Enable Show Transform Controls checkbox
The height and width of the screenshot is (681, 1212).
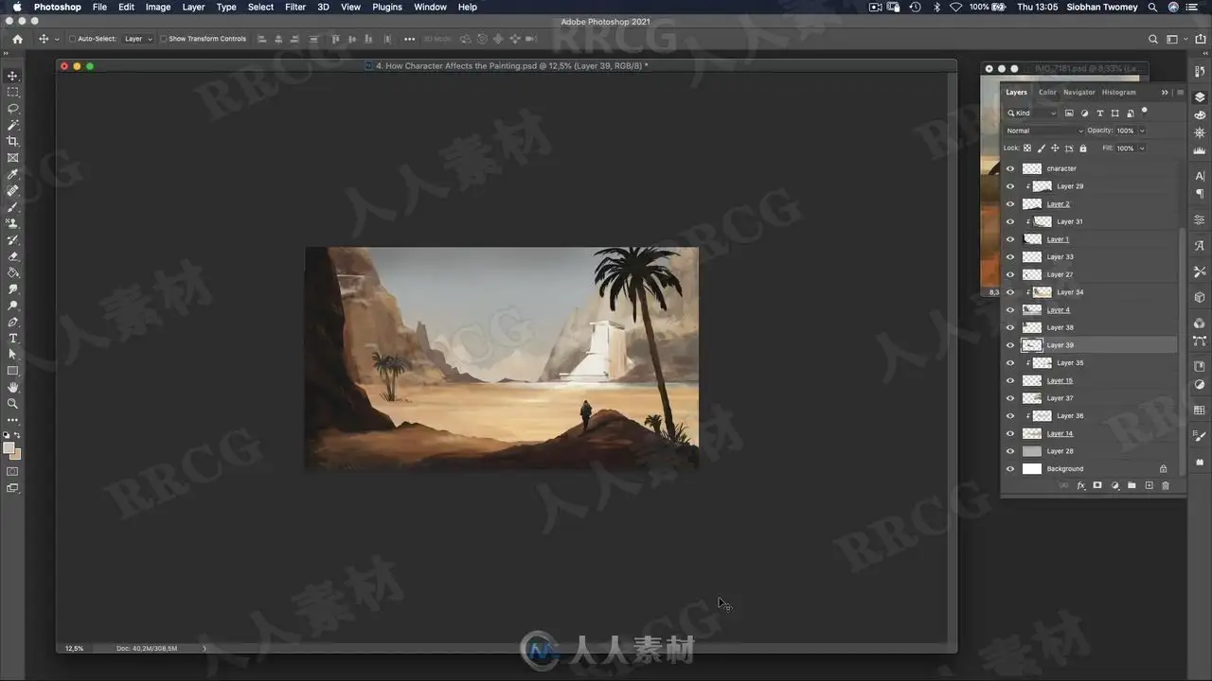pos(164,39)
